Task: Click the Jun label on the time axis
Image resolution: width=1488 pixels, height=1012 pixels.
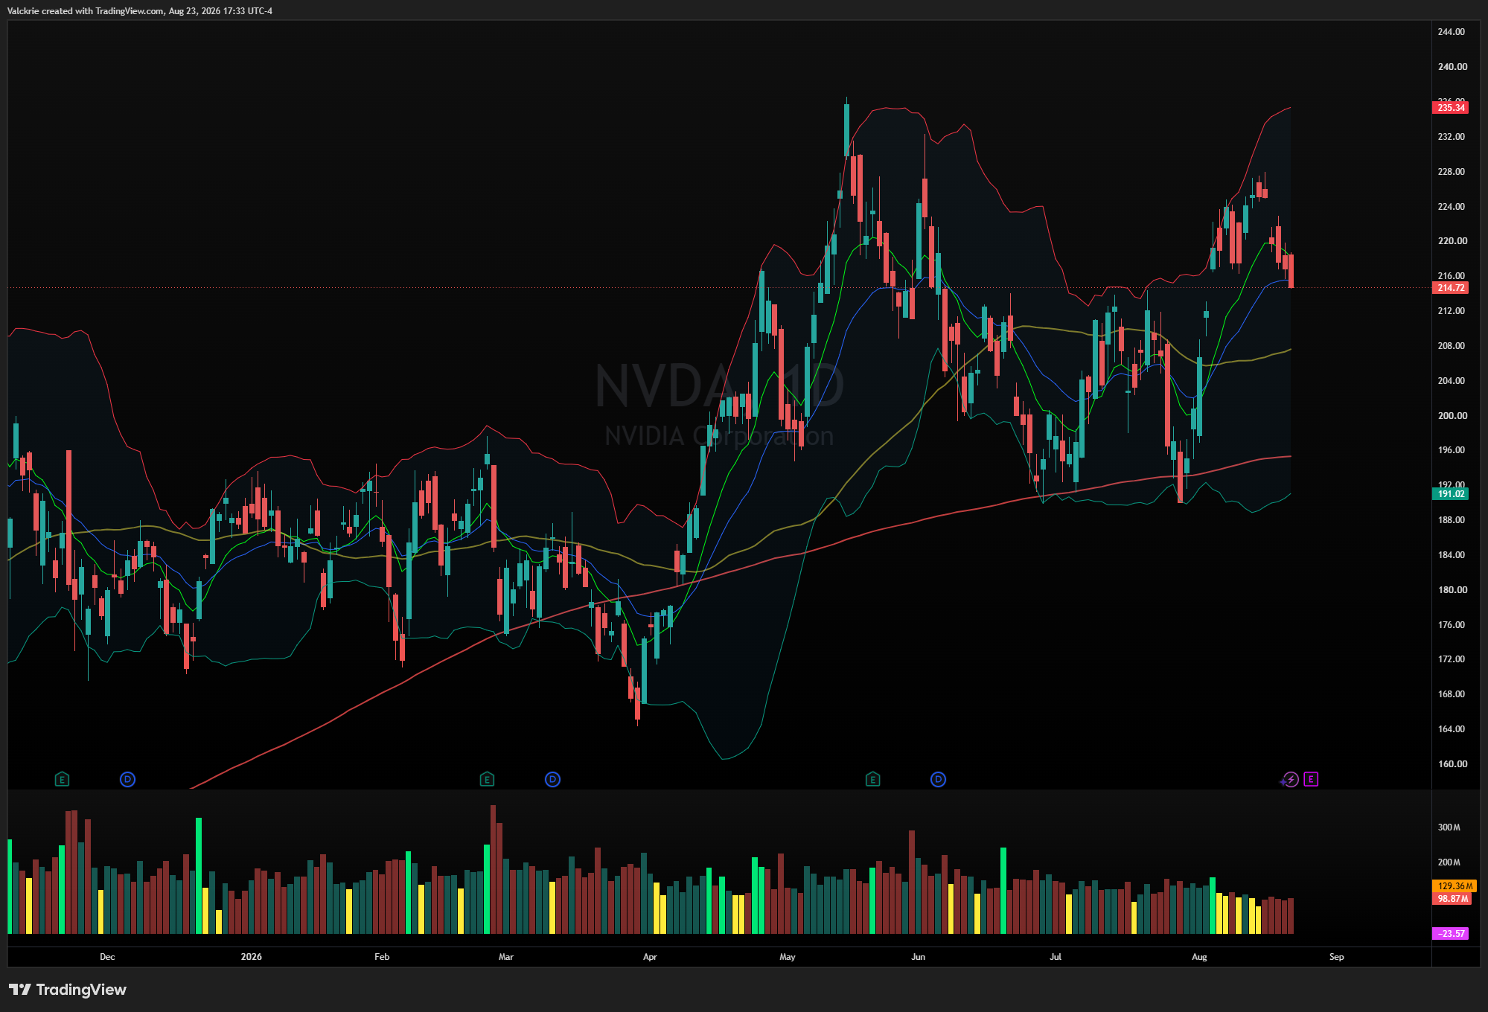Action: (x=919, y=957)
